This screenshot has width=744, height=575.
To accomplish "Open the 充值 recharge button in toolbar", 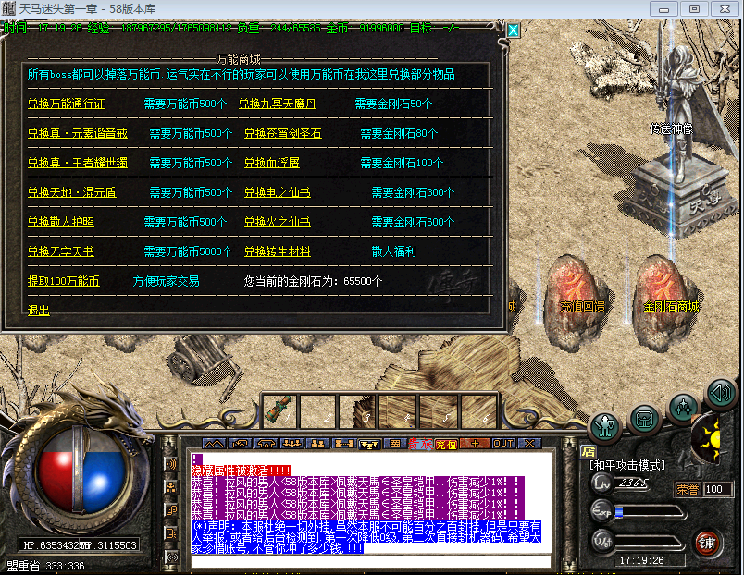I will [x=446, y=444].
